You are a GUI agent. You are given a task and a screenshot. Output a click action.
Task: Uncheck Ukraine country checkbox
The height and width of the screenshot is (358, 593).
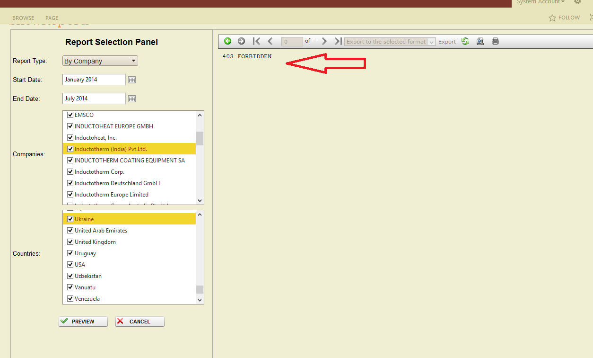click(70, 219)
